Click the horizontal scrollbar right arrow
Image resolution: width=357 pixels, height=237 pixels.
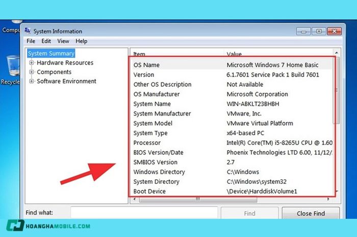pos(328,199)
